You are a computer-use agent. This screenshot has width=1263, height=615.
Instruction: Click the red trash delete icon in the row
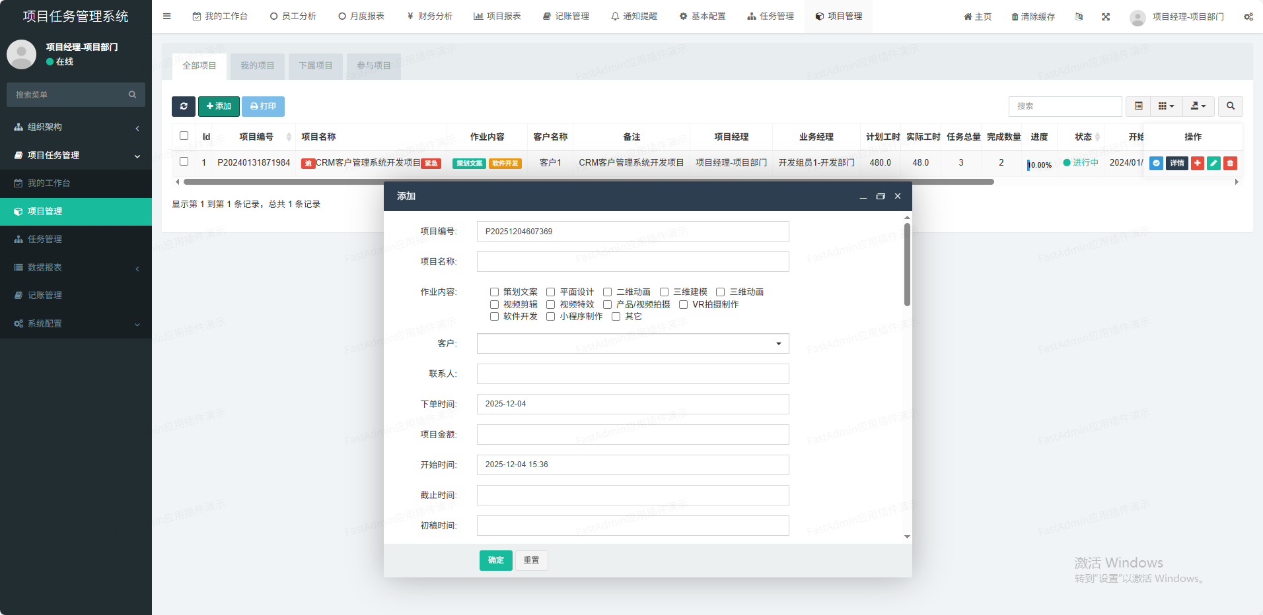tap(1230, 163)
